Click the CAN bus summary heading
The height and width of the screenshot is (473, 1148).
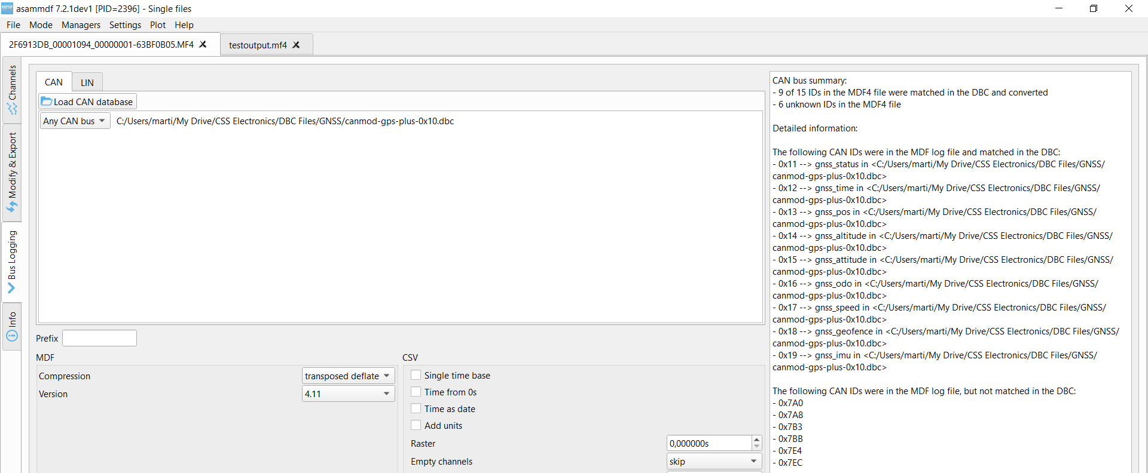[810, 81]
